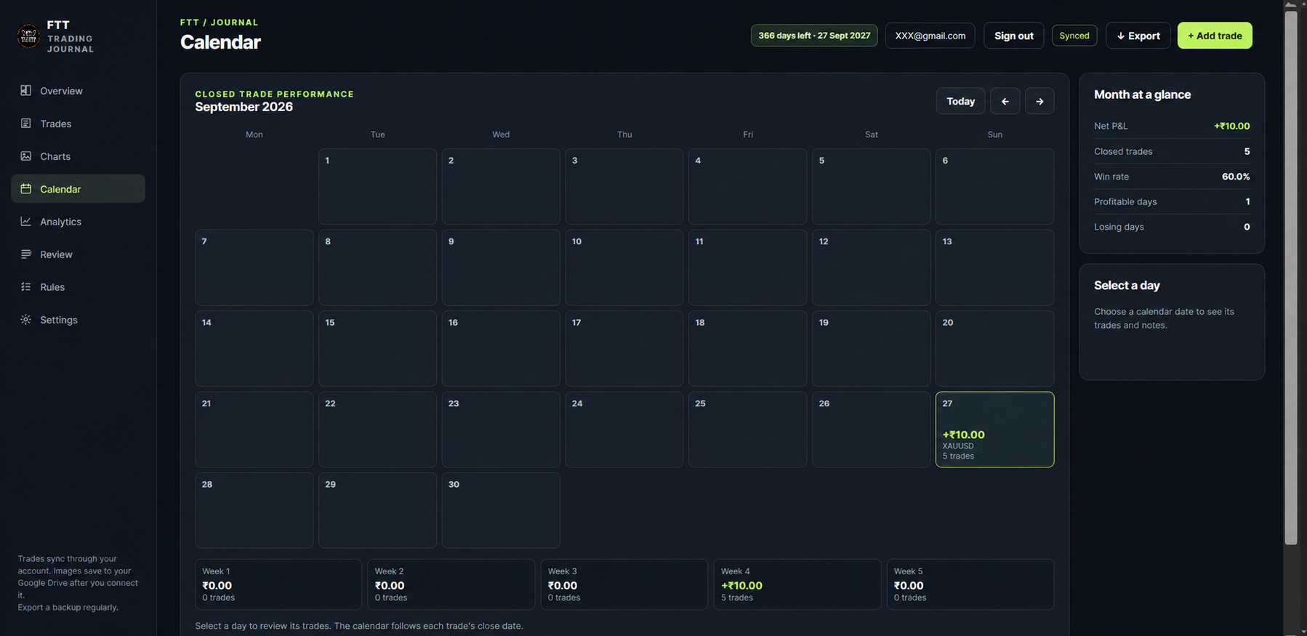This screenshot has width=1307, height=636.
Task: Click the Select a day panel heading
Action: point(1127,286)
